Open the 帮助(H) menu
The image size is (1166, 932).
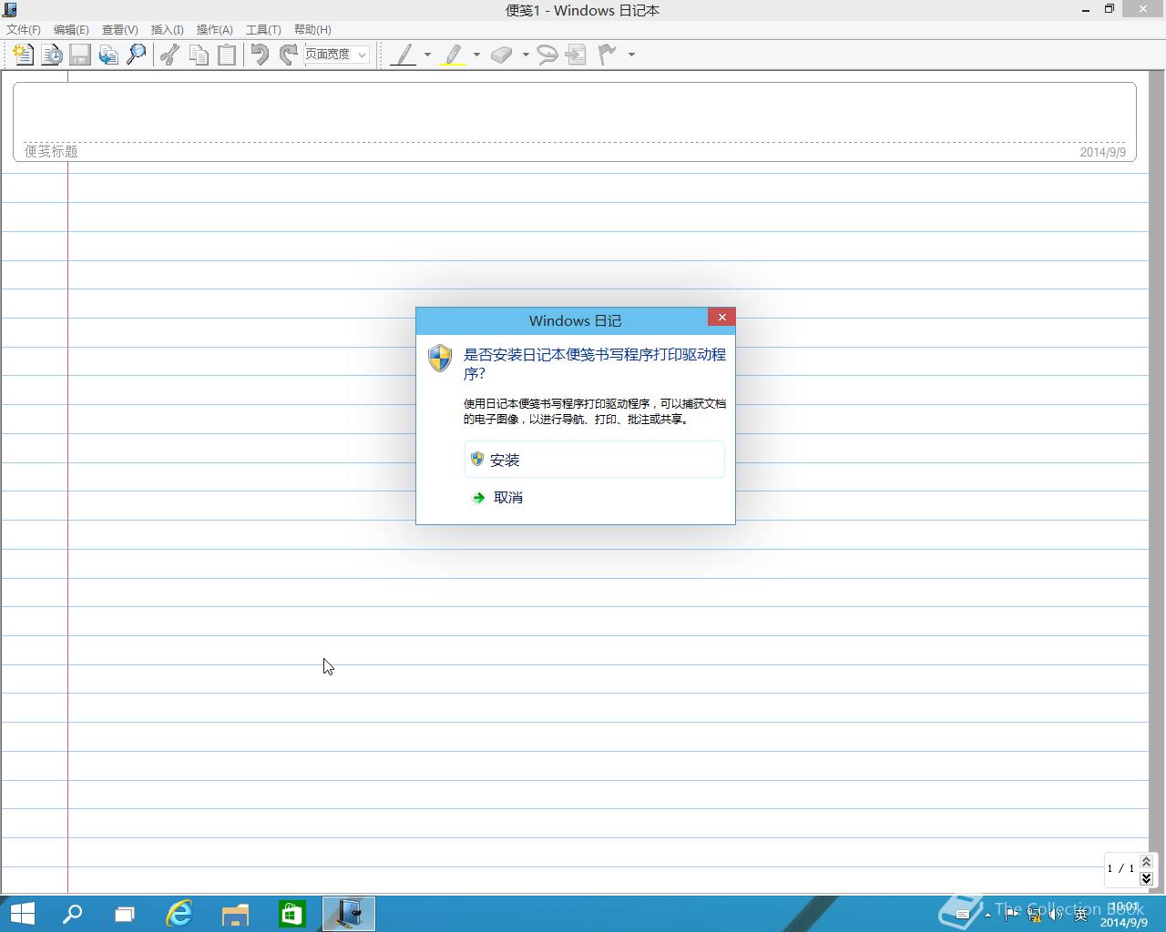[312, 30]
